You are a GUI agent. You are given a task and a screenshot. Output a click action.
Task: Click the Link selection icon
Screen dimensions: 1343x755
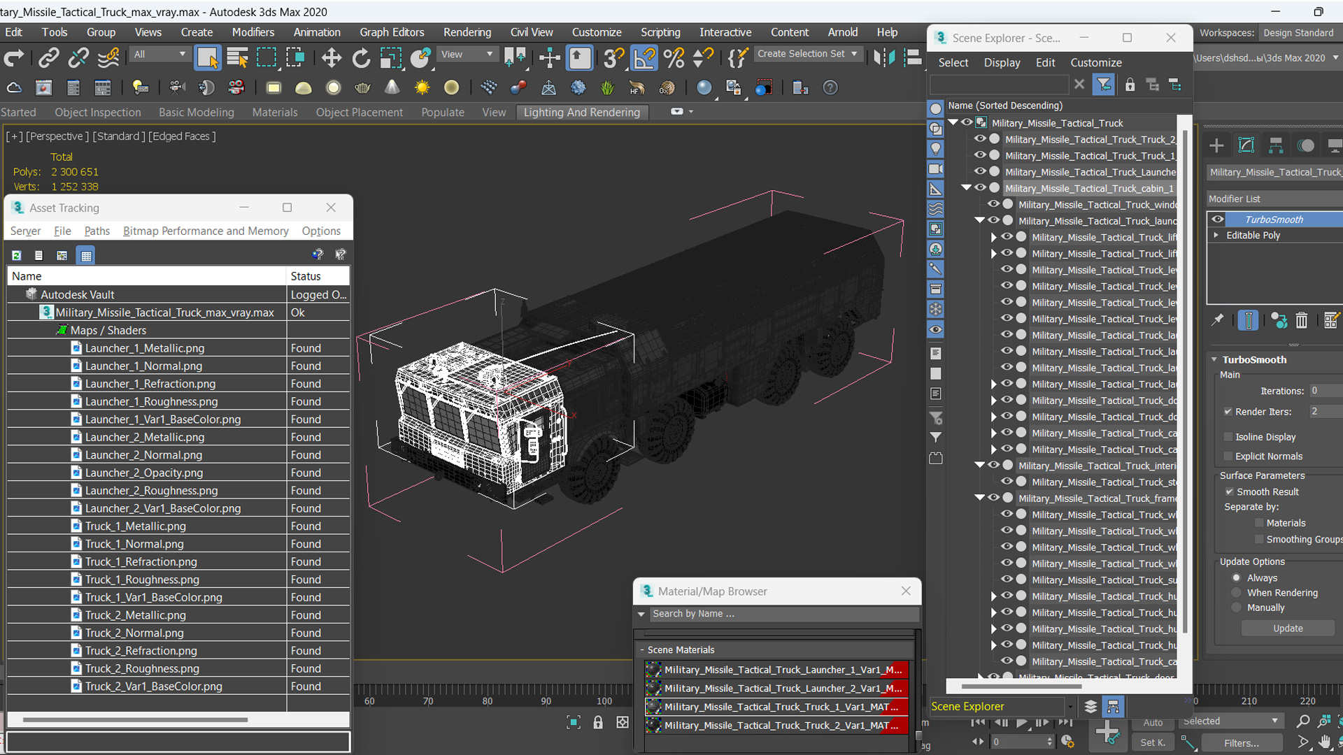pyautogui.click(x=48, y=58)
